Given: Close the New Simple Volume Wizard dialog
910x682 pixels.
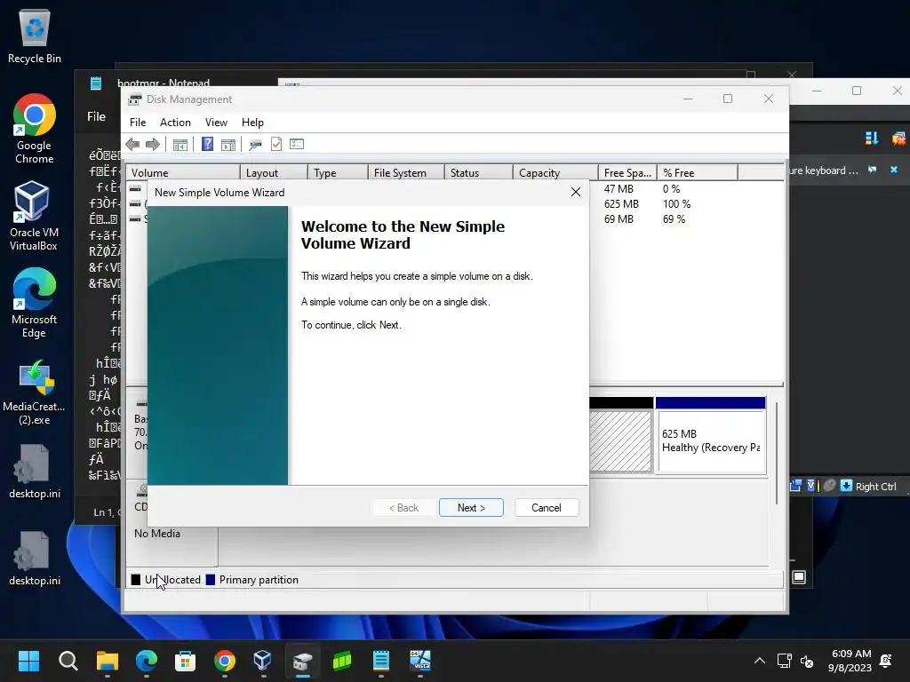Looking at the screenshot, I should (576, 192).
